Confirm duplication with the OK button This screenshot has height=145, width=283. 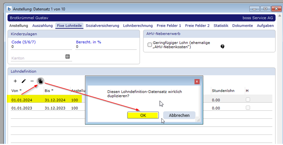pos(143,115)
